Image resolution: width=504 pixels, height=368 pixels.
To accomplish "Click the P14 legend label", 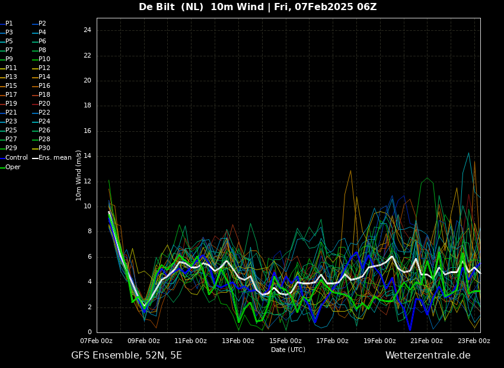I will point(44,77).
